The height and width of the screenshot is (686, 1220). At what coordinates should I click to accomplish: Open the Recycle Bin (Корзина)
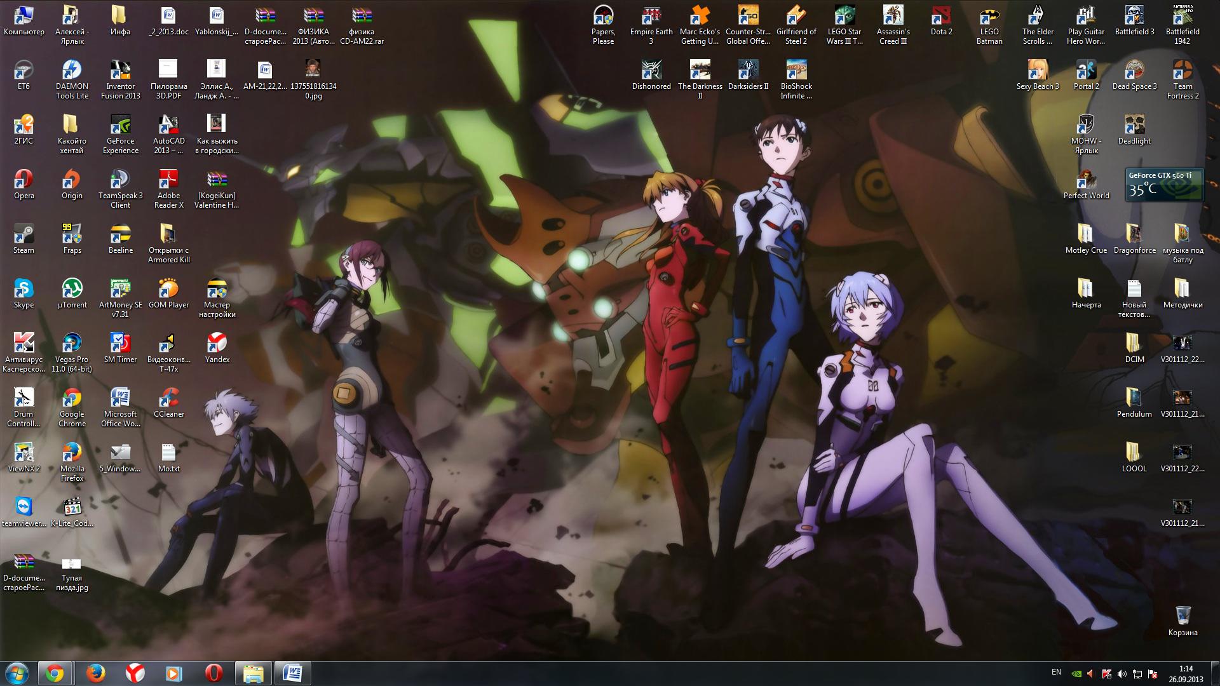click(1183, 615)
